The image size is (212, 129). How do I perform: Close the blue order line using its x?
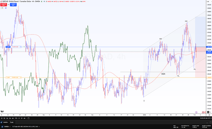[x=21, y=47]
